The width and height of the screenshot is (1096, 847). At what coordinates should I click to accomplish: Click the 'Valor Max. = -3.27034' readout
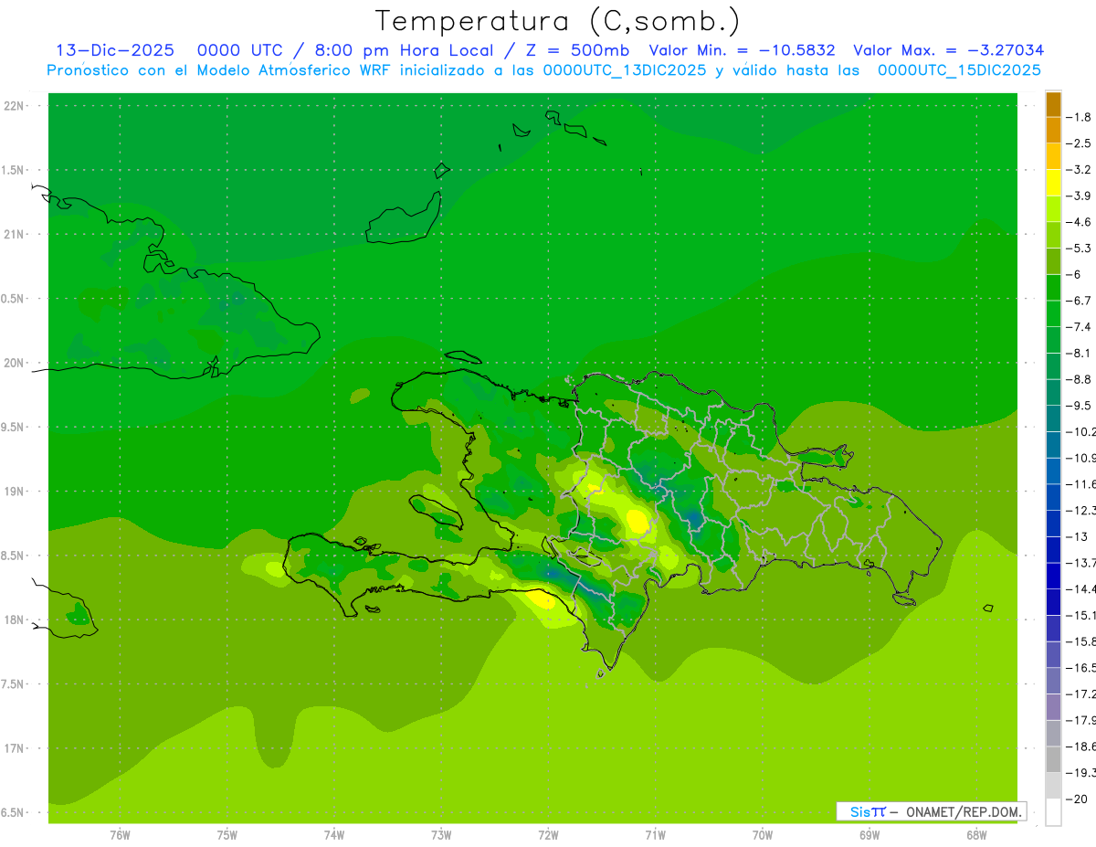(948, 50)
